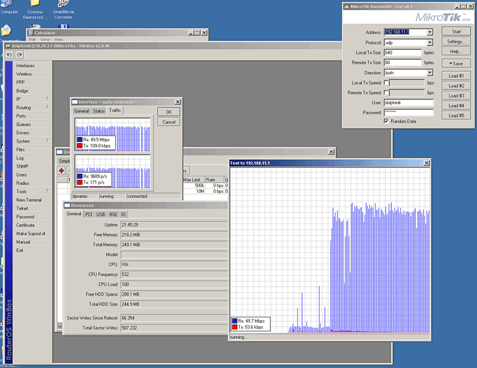
Task: Click the Load #3 button
Action: tap(456, 95)
